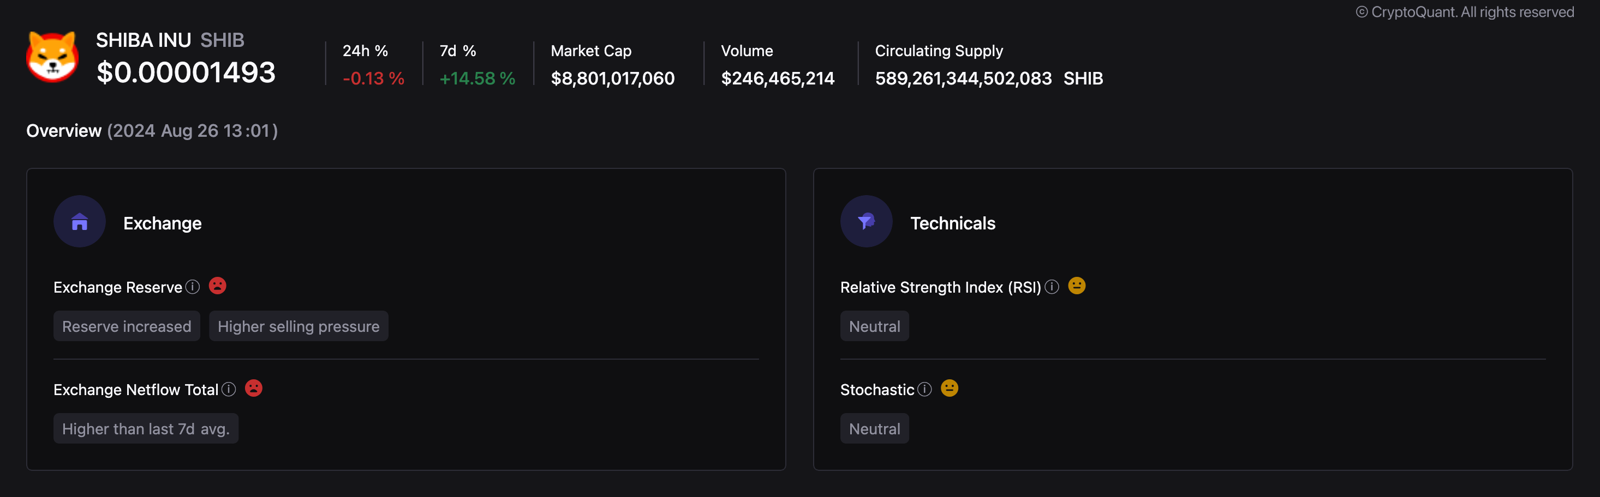Select the 'Higher than last 7d avg.' tag
Viewport: 1600px width, 497px height.
146,429
